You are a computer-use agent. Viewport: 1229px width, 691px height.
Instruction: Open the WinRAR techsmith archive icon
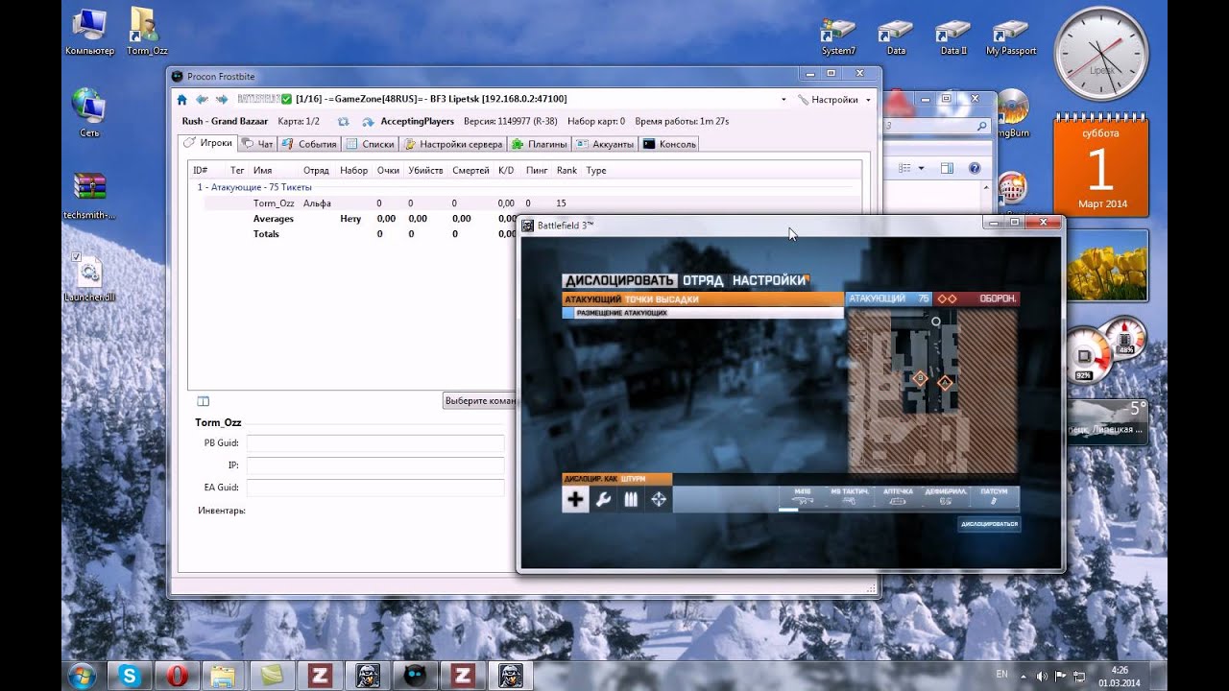[89, 195]
